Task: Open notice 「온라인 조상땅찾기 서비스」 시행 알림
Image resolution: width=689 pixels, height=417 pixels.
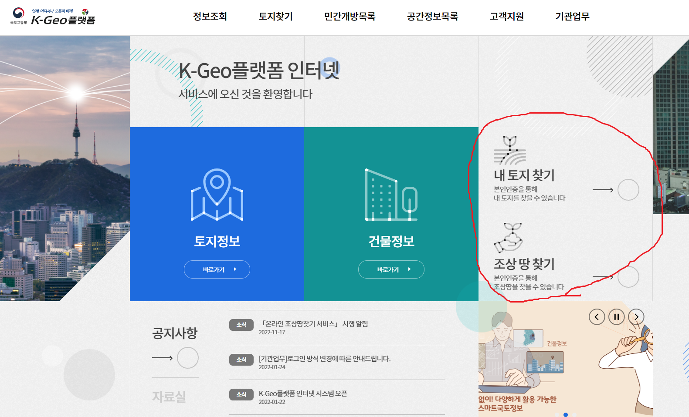Action: point(314,324)
